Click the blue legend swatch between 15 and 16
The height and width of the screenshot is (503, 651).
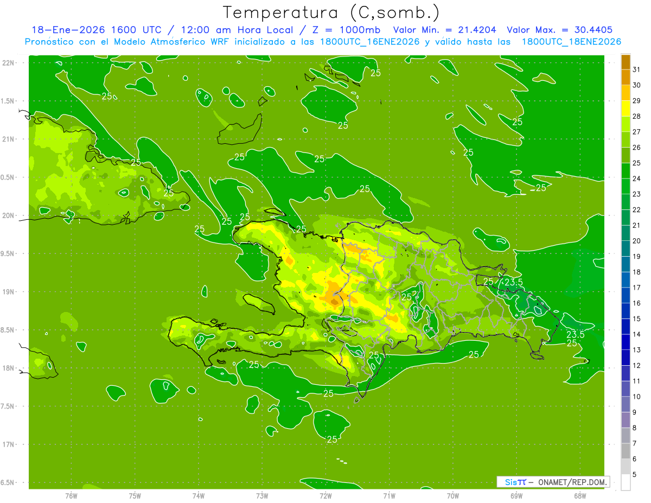point(626,311)
